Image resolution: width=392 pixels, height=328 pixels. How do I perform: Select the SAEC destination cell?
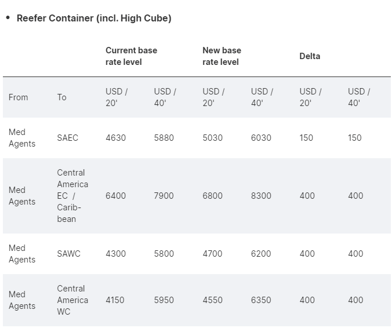tap(67, 138)
